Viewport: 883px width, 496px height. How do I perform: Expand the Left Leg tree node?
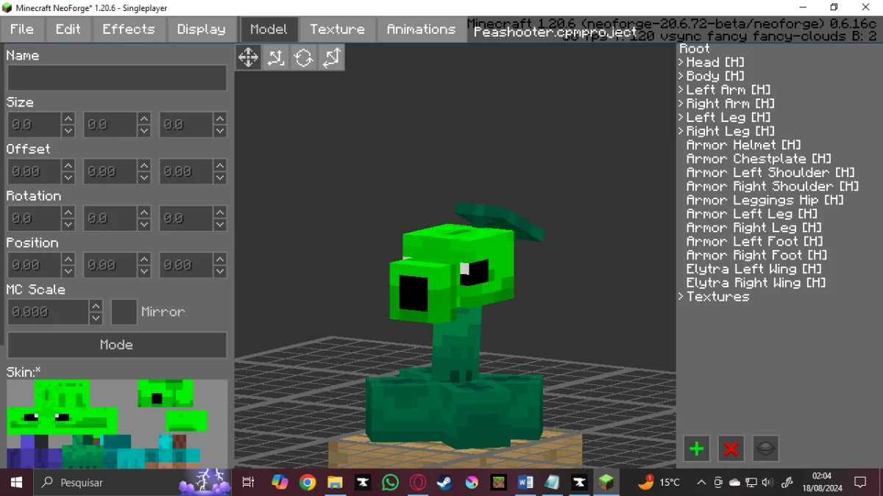(x=681, y=118)
